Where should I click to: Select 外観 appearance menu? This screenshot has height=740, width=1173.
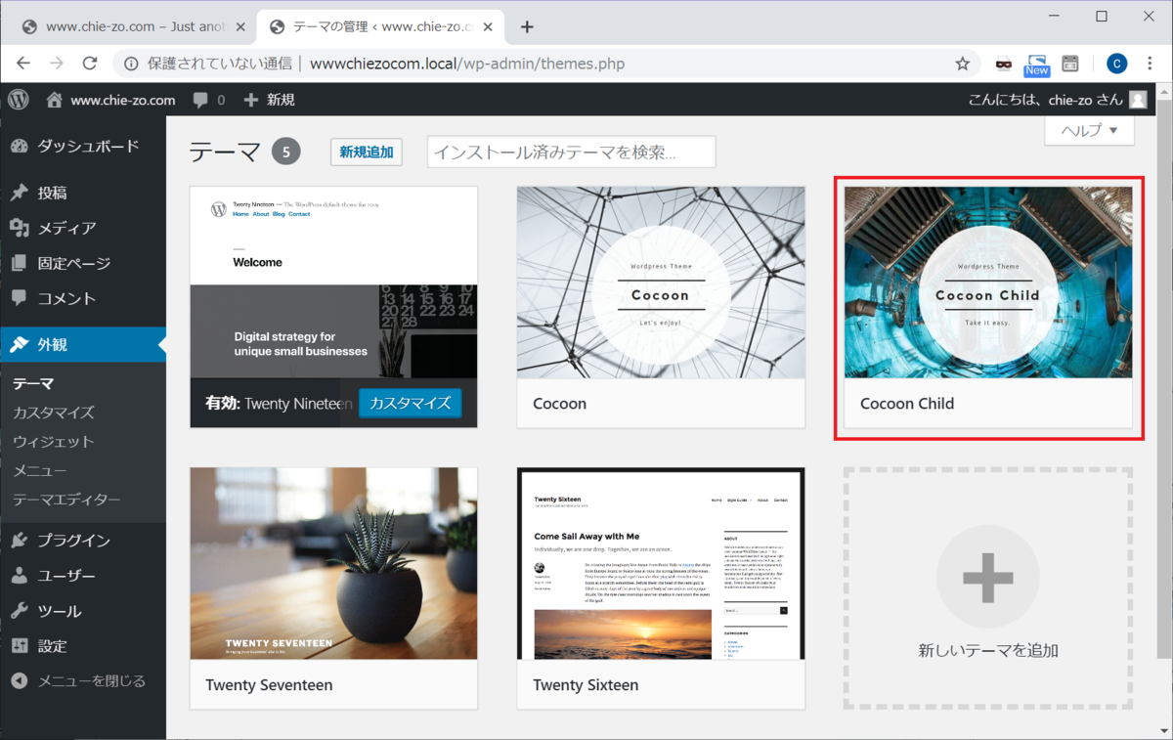[x=83, y=345]
